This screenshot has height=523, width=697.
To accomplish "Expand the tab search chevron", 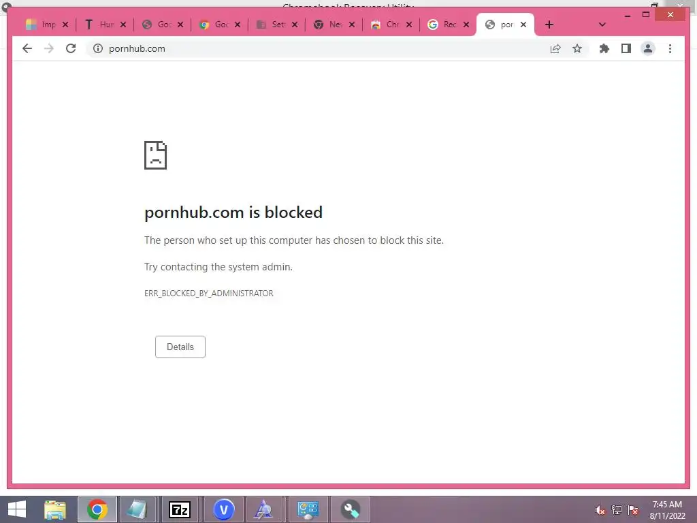I will click(602, 25).
